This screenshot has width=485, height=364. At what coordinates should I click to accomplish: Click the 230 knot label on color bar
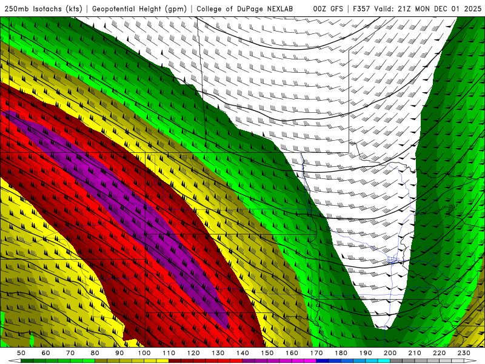tap(464, 353)
